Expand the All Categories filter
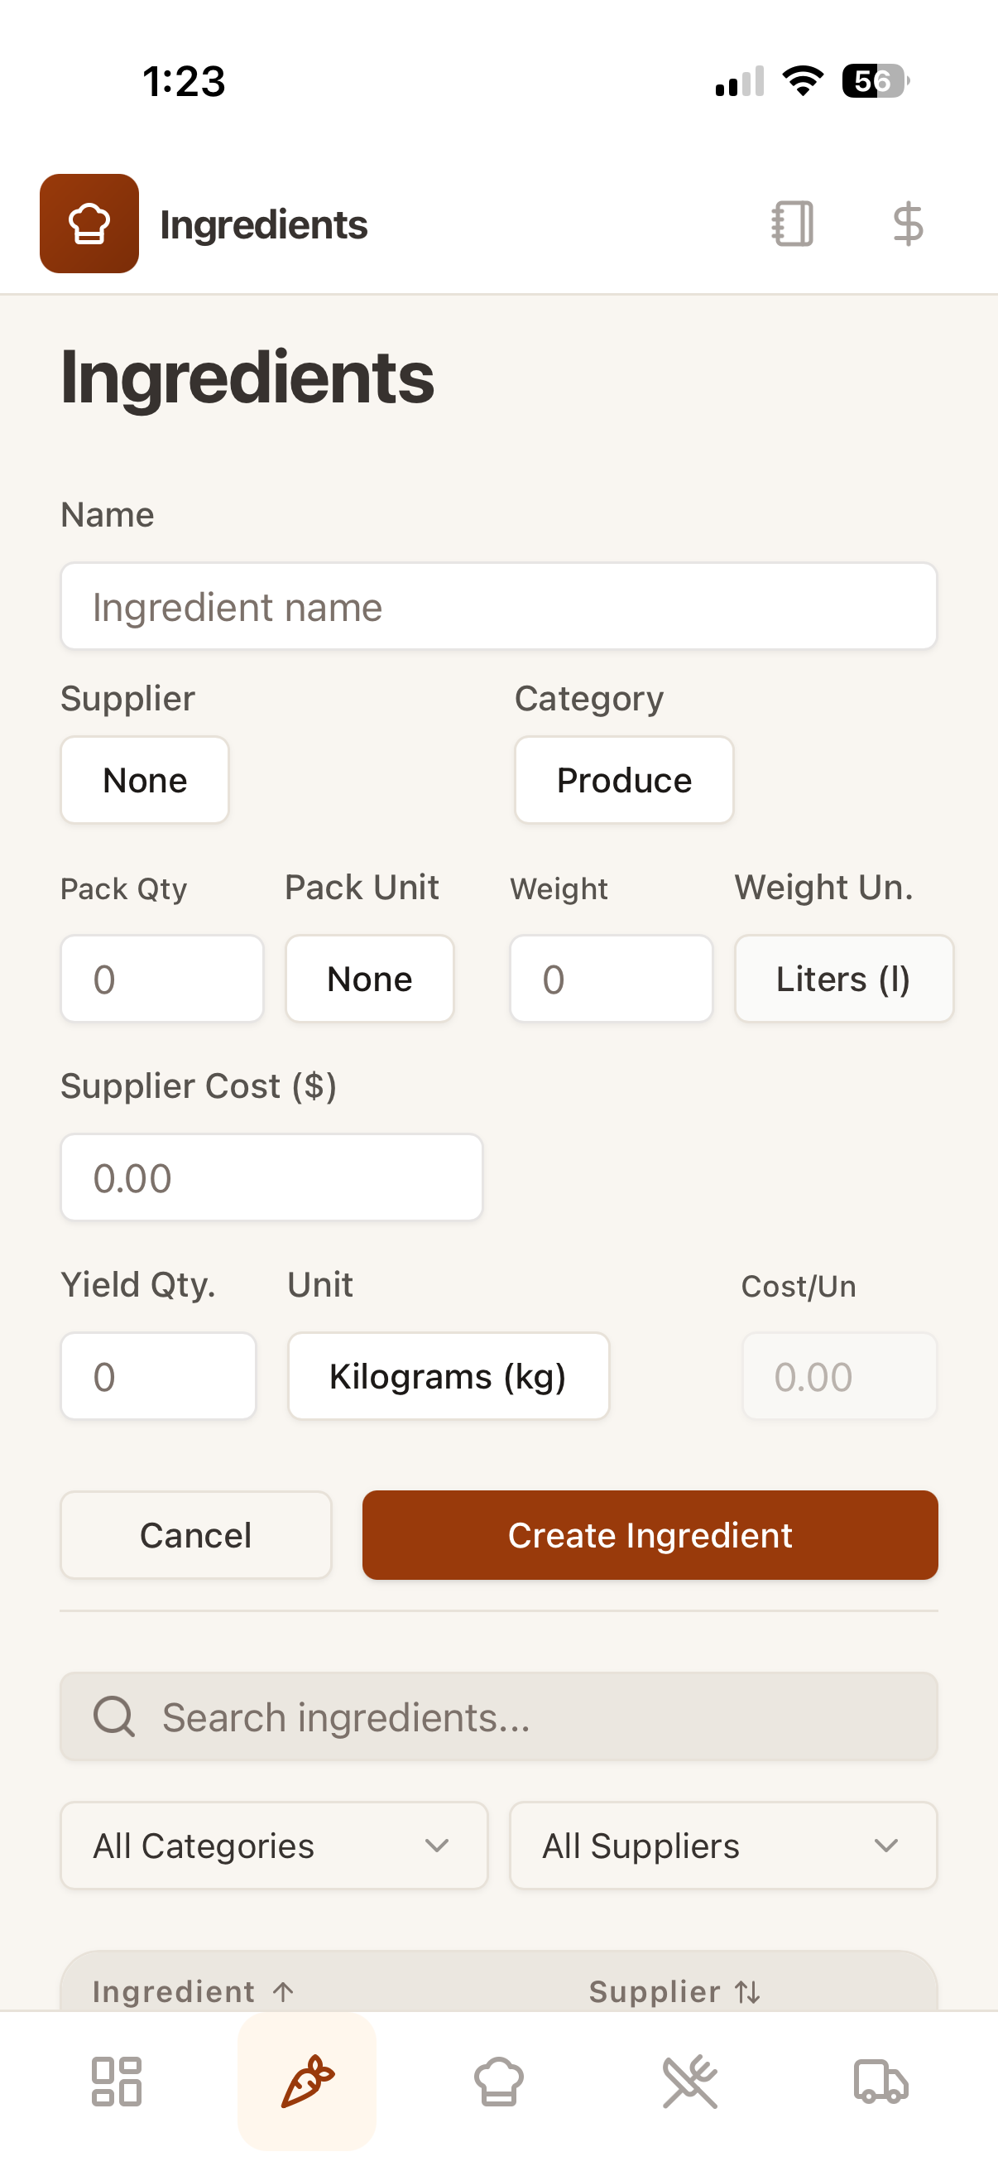The height and width of the screenshot is (2171, 998). tap(274, 1846)
